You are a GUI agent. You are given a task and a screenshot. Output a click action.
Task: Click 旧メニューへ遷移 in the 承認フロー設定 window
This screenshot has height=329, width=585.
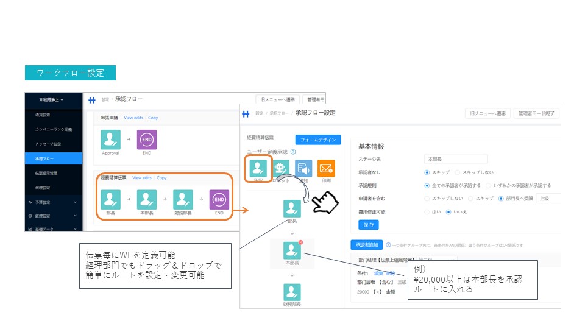point(487,113)
